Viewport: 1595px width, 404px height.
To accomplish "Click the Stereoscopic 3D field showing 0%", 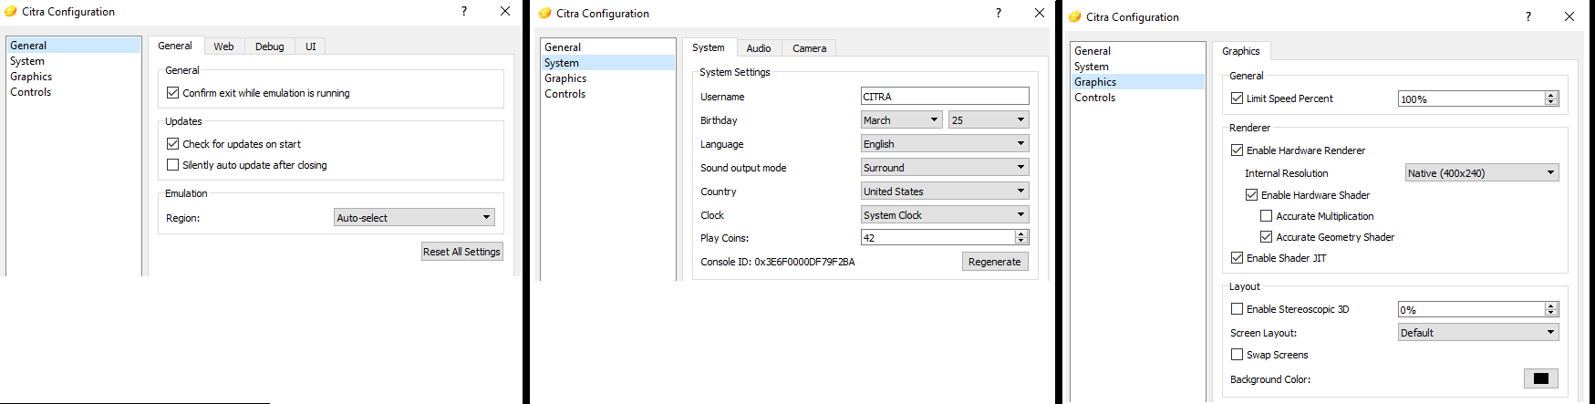I will pos(1471,309).
